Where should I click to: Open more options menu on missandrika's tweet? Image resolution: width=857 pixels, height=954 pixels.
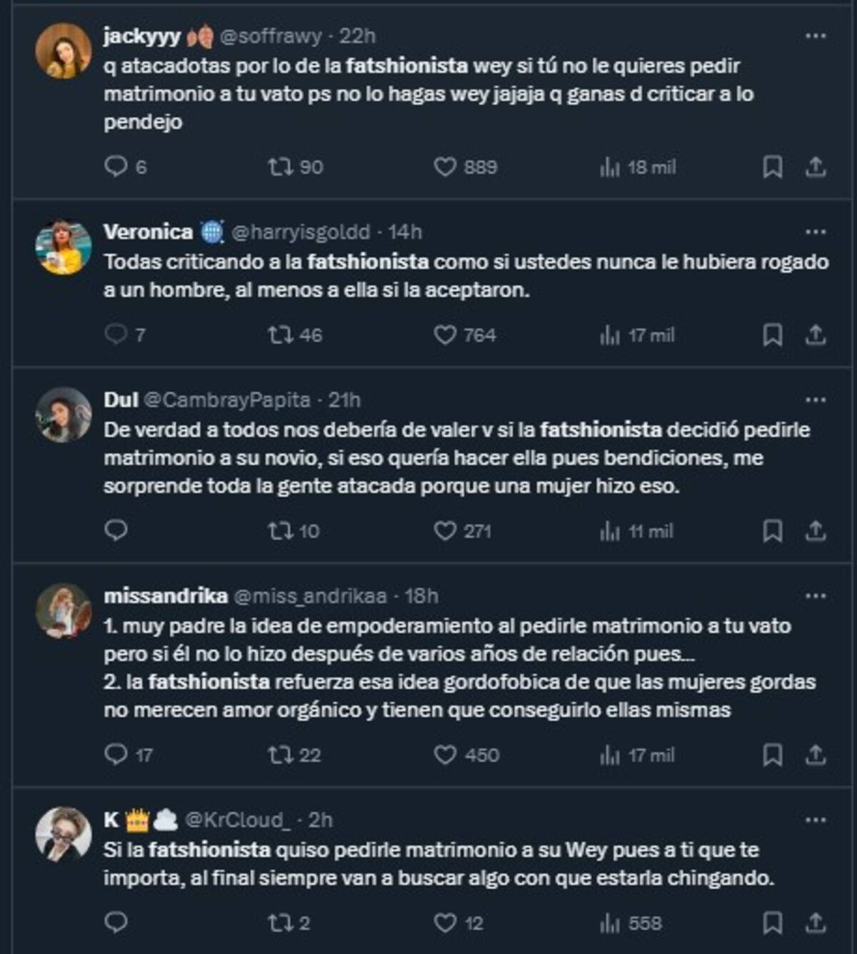[815, 596]
